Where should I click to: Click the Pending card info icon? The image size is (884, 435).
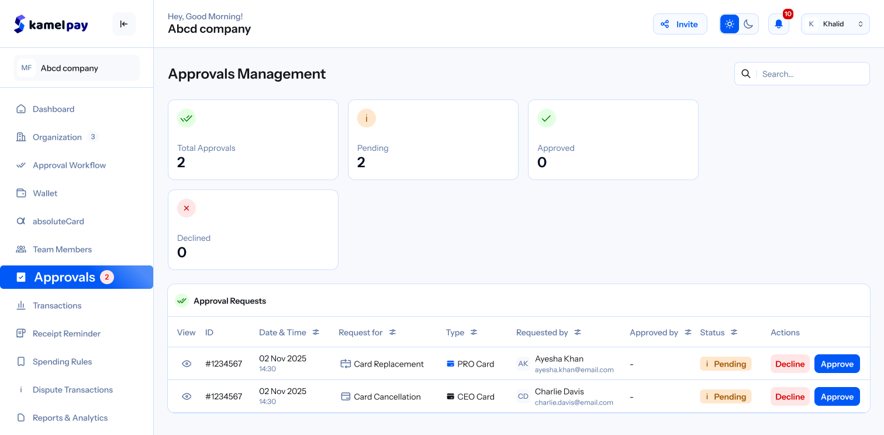(367, 118)
